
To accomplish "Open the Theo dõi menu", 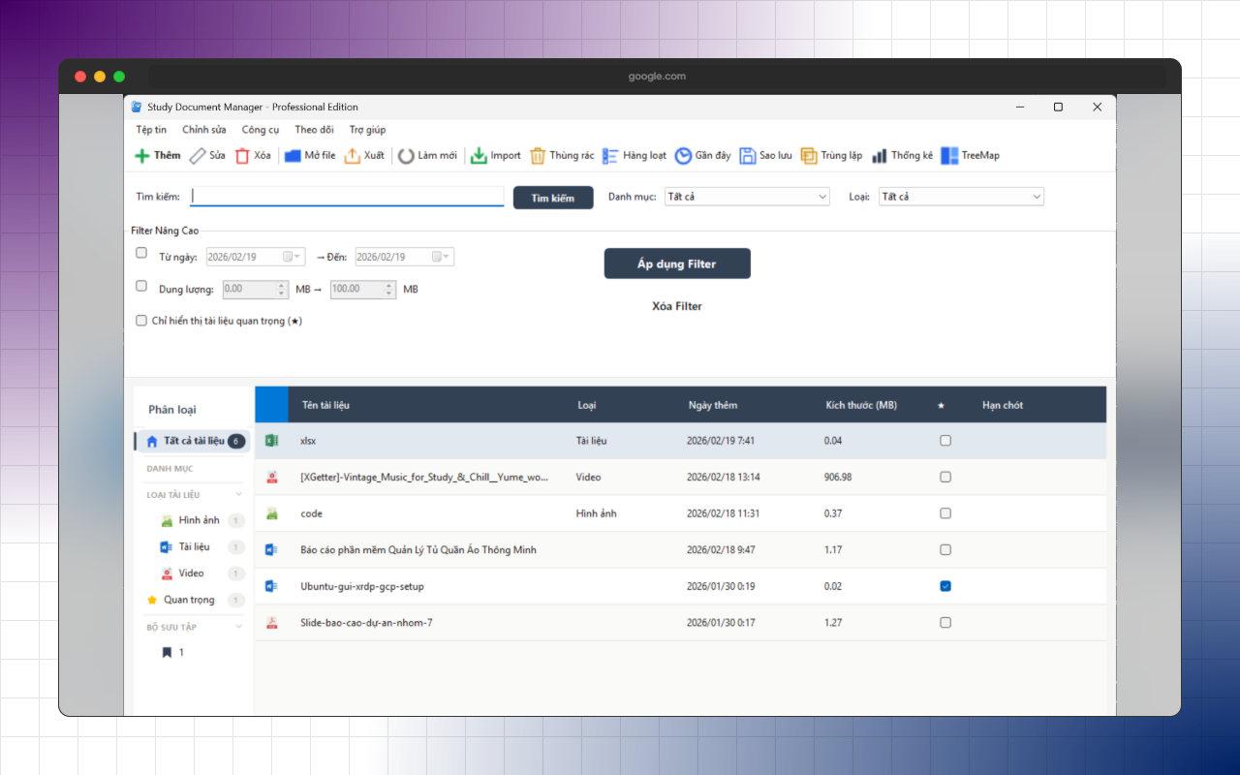I will coord(314,130).
